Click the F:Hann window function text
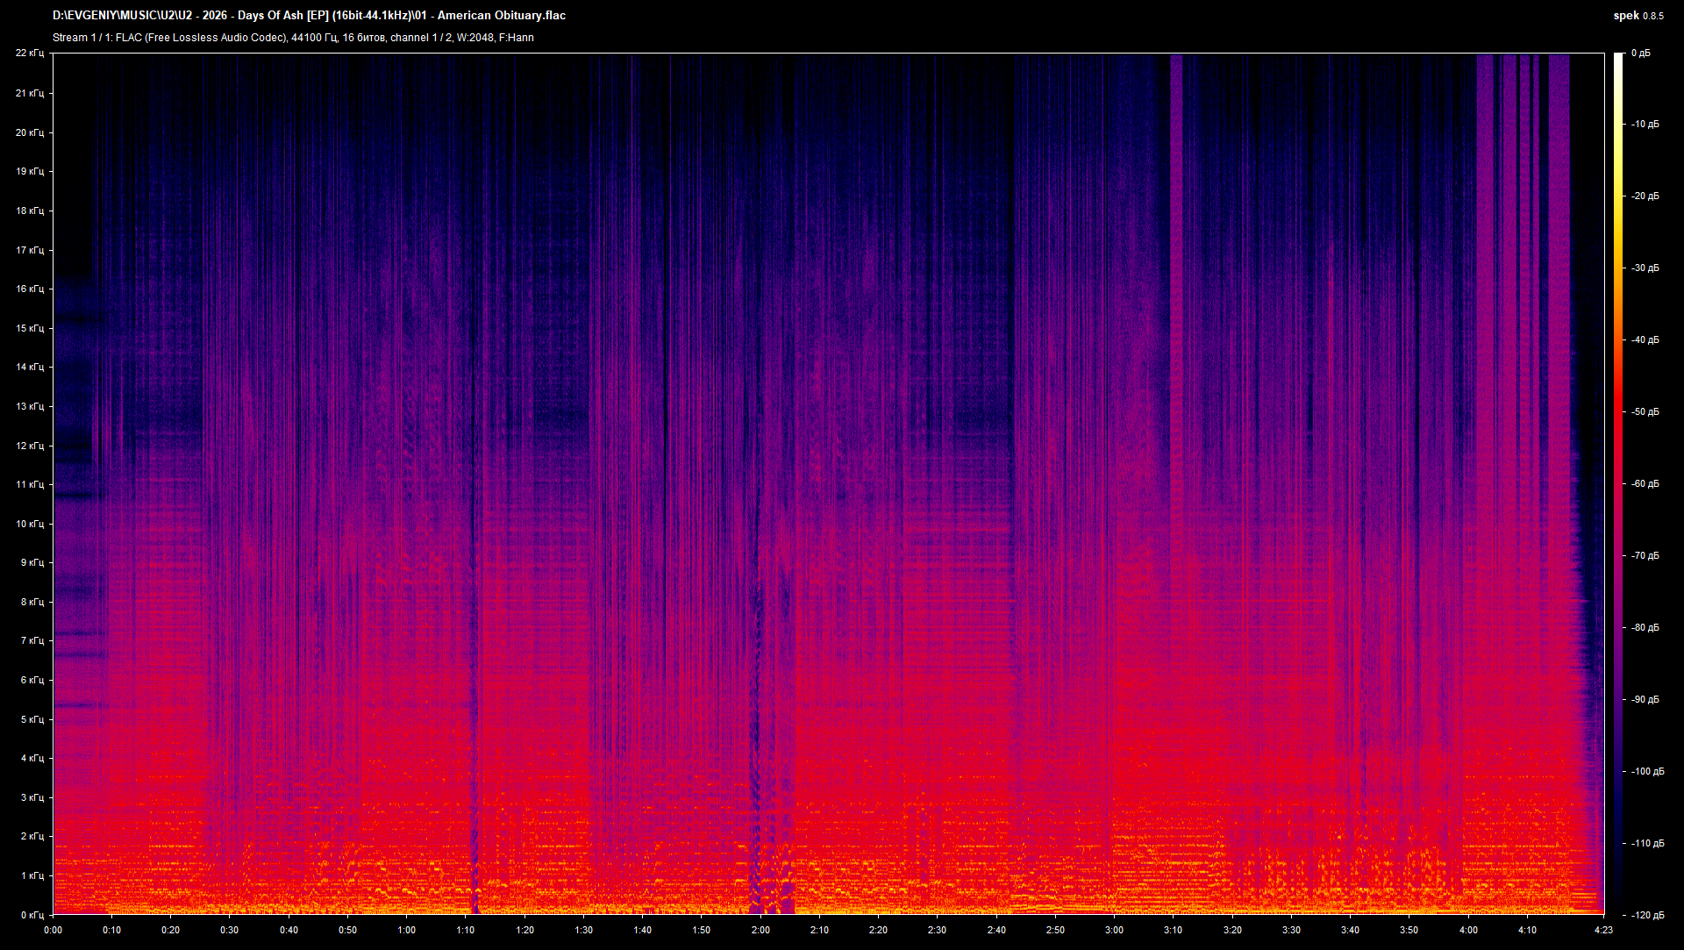 click(x=517, y=38)
